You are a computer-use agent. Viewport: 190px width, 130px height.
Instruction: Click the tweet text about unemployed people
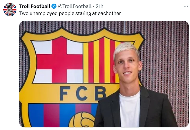pos(70,13)
